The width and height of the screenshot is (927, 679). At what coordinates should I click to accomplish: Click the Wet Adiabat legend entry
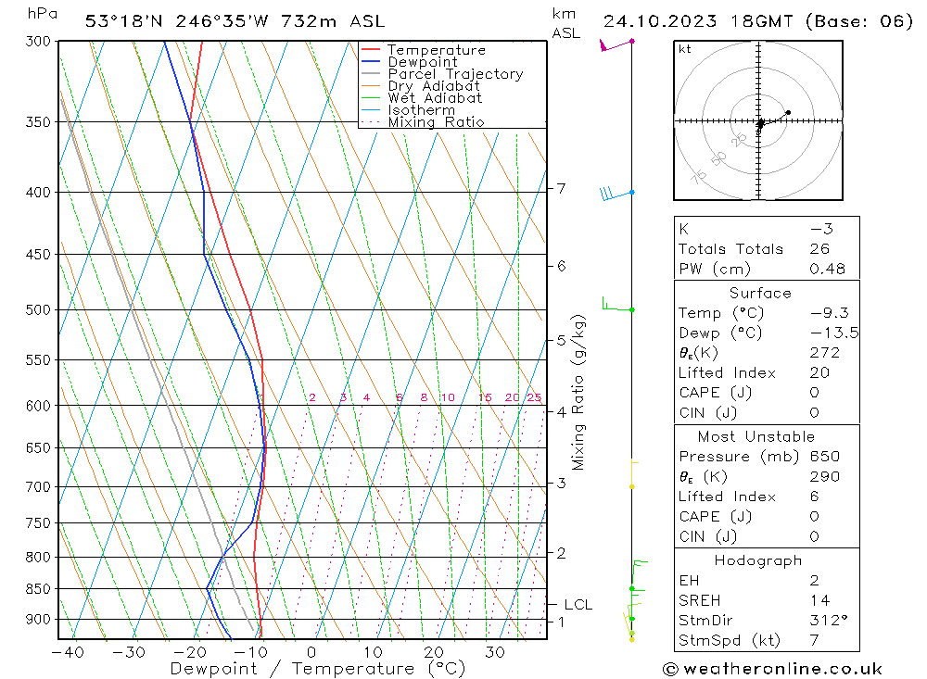[x=435, y=98]
